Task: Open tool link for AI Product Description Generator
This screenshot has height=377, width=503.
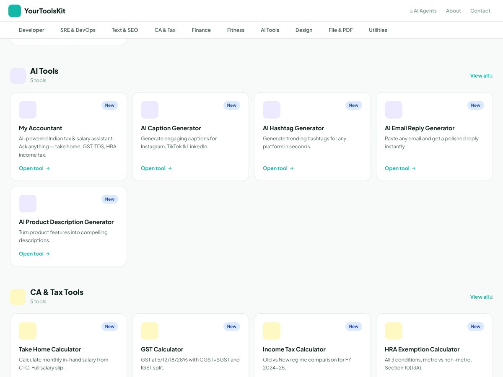Action: click(34, 254)
